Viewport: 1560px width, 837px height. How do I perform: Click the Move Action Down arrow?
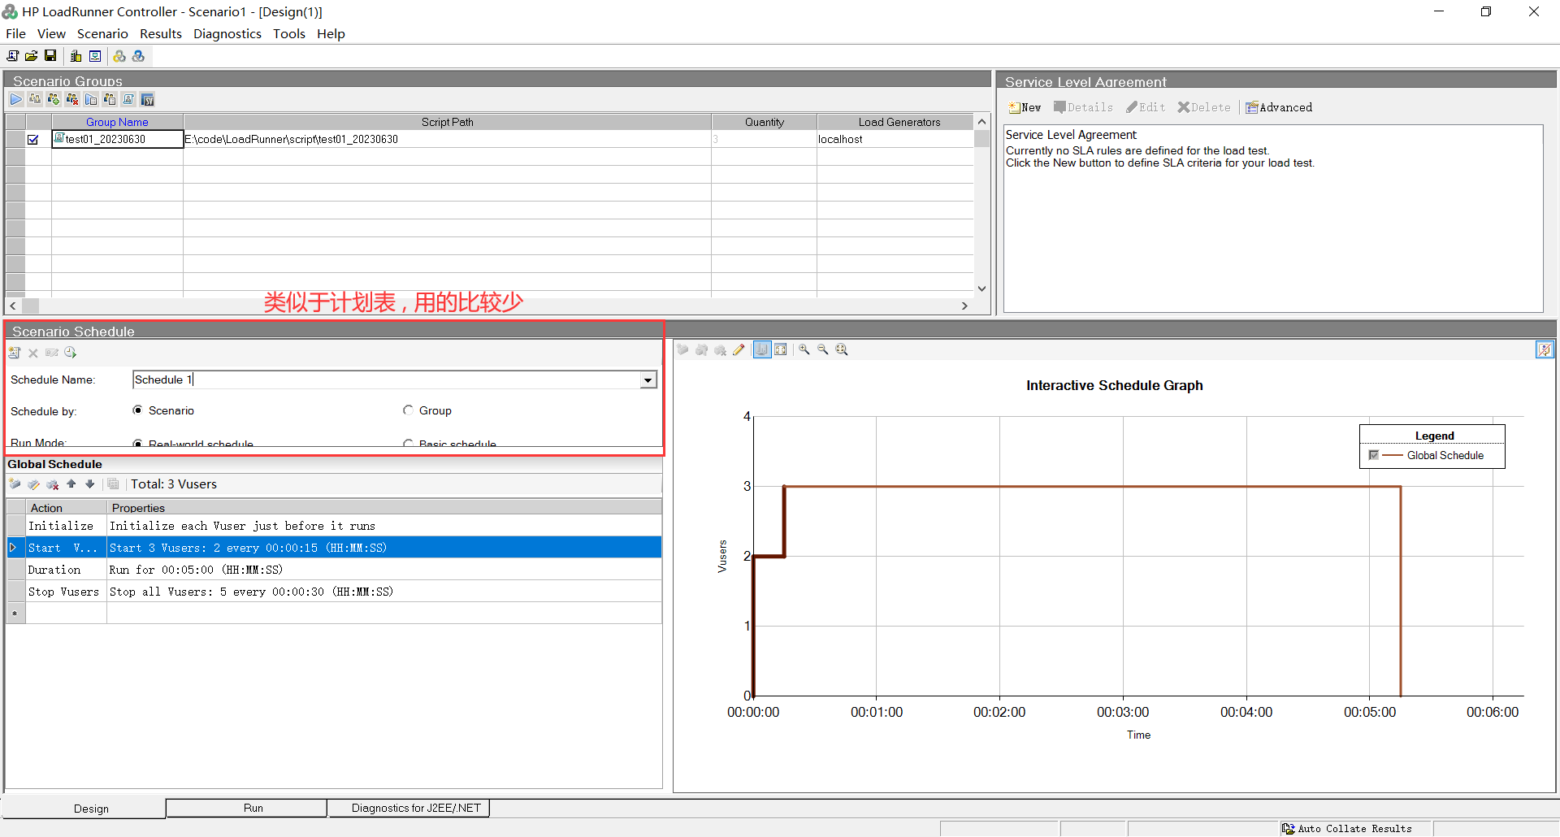tap(90, 484)
